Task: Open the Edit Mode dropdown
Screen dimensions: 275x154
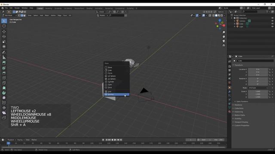Action: click(x=9, y=15)
